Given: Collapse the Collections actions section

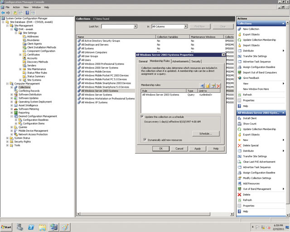Looking at the screenshot, I should 283,24.
